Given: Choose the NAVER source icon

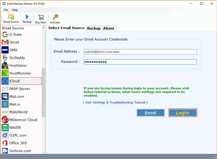Looking at the screenshot, I should 5,128.
